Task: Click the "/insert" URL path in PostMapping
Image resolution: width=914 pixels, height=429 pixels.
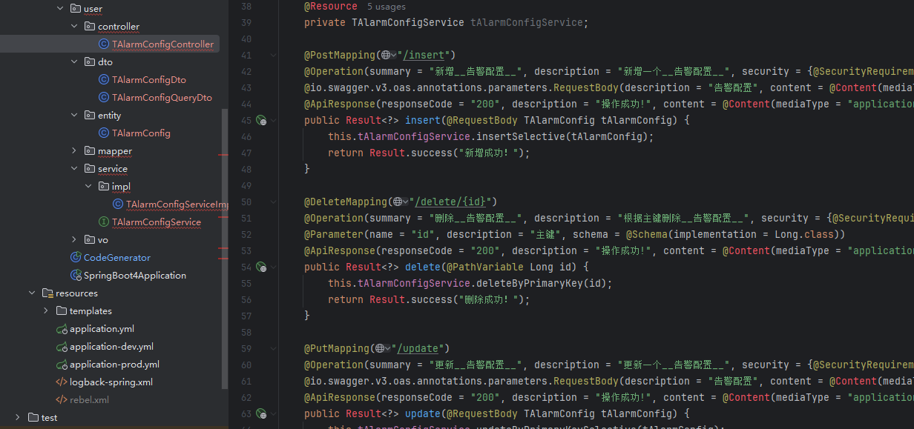Action: point(427,56)
